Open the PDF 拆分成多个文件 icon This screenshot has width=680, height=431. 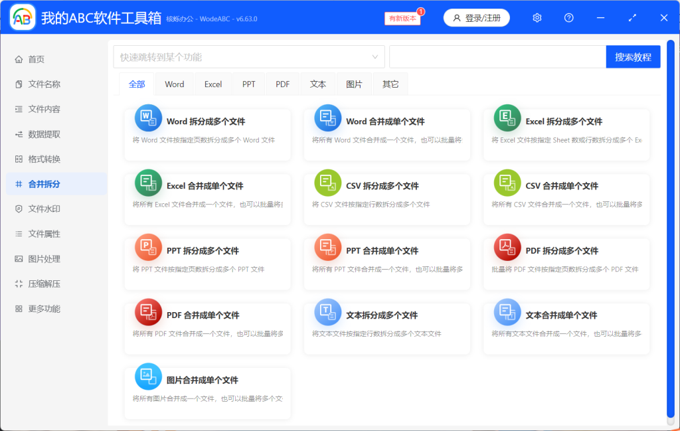click(x=507, y=247)
